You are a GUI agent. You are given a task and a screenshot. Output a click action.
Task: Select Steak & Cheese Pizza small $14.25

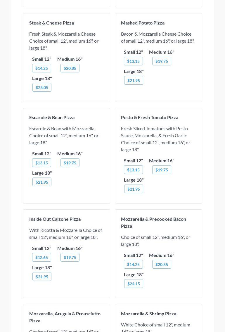[41, 68]
